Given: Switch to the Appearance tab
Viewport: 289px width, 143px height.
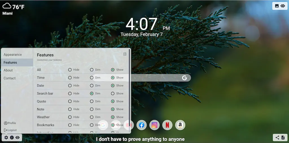Looking at the screenshot, I should (13, 55).
